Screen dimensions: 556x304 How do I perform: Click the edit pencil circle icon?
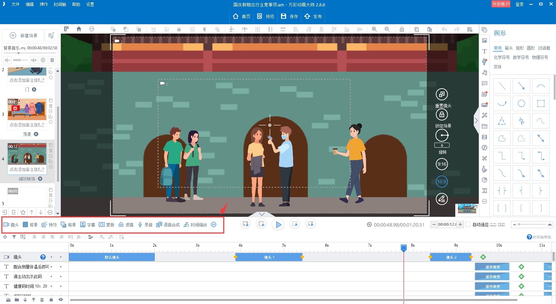coord(442,199)
